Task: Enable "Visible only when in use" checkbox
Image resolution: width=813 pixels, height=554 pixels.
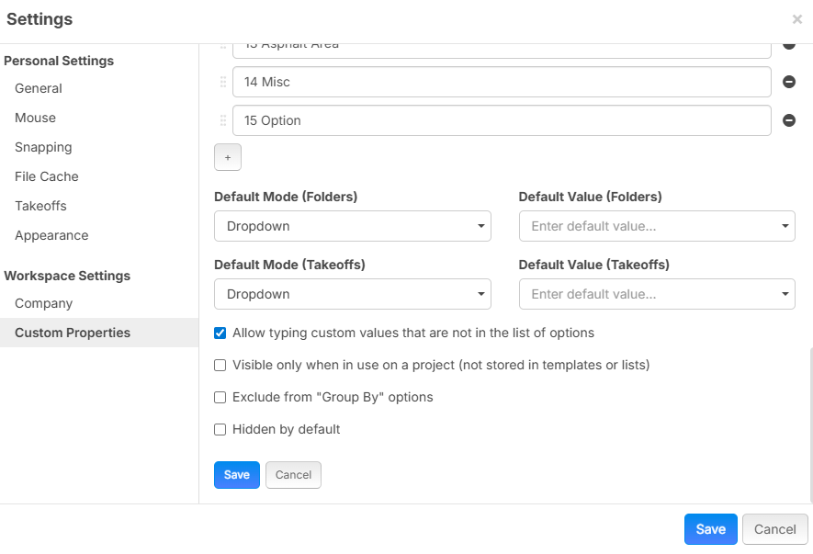Action: coord(220,365)
